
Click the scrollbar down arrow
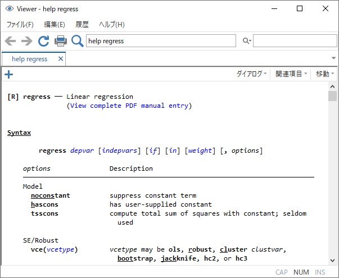tap(332, 261)
